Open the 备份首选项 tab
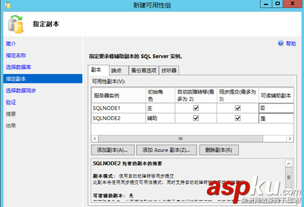Viewport: 304px width, 207px height. coord(143,70)
